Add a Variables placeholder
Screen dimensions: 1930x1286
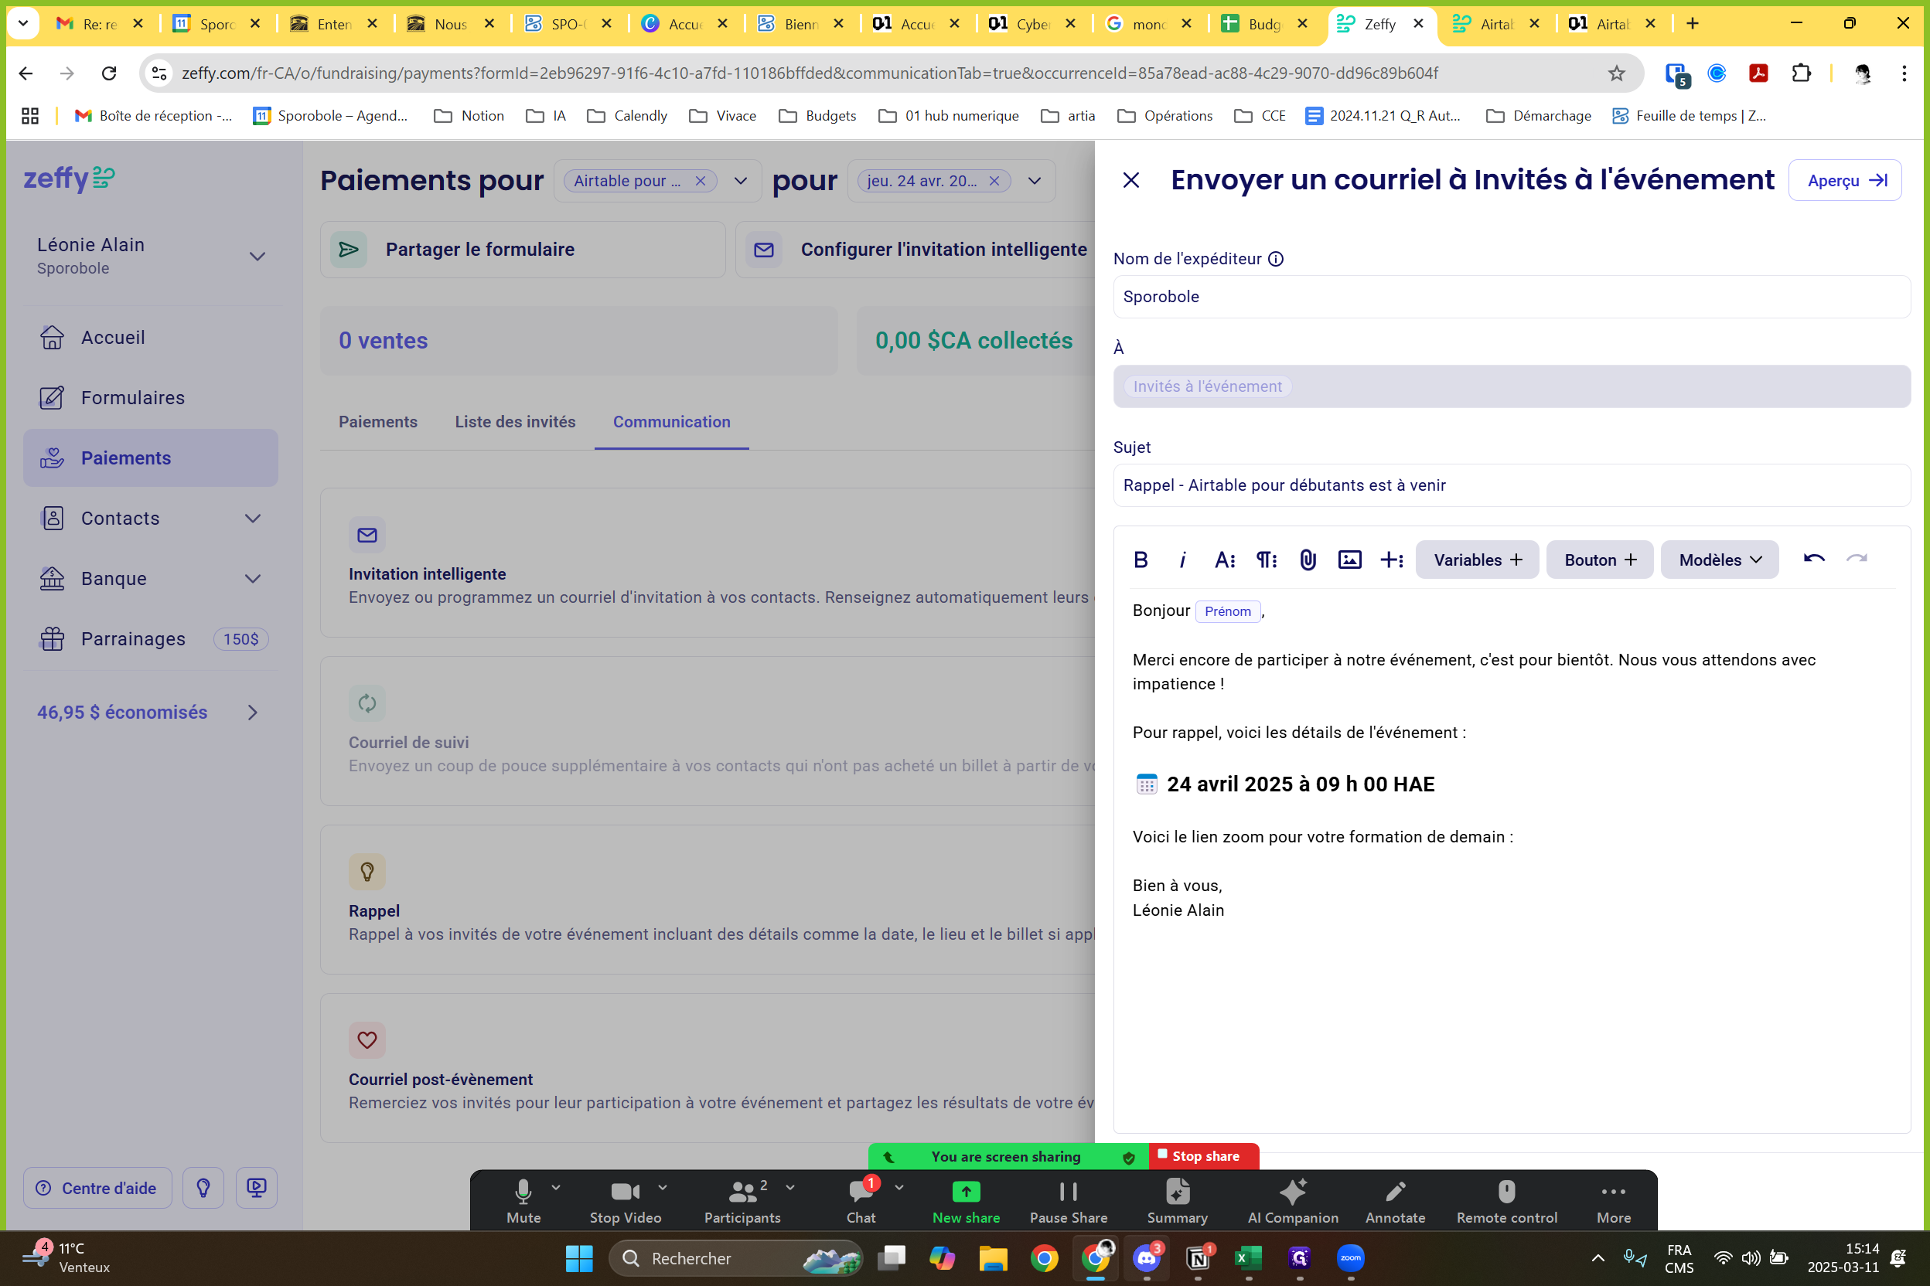1477,560
